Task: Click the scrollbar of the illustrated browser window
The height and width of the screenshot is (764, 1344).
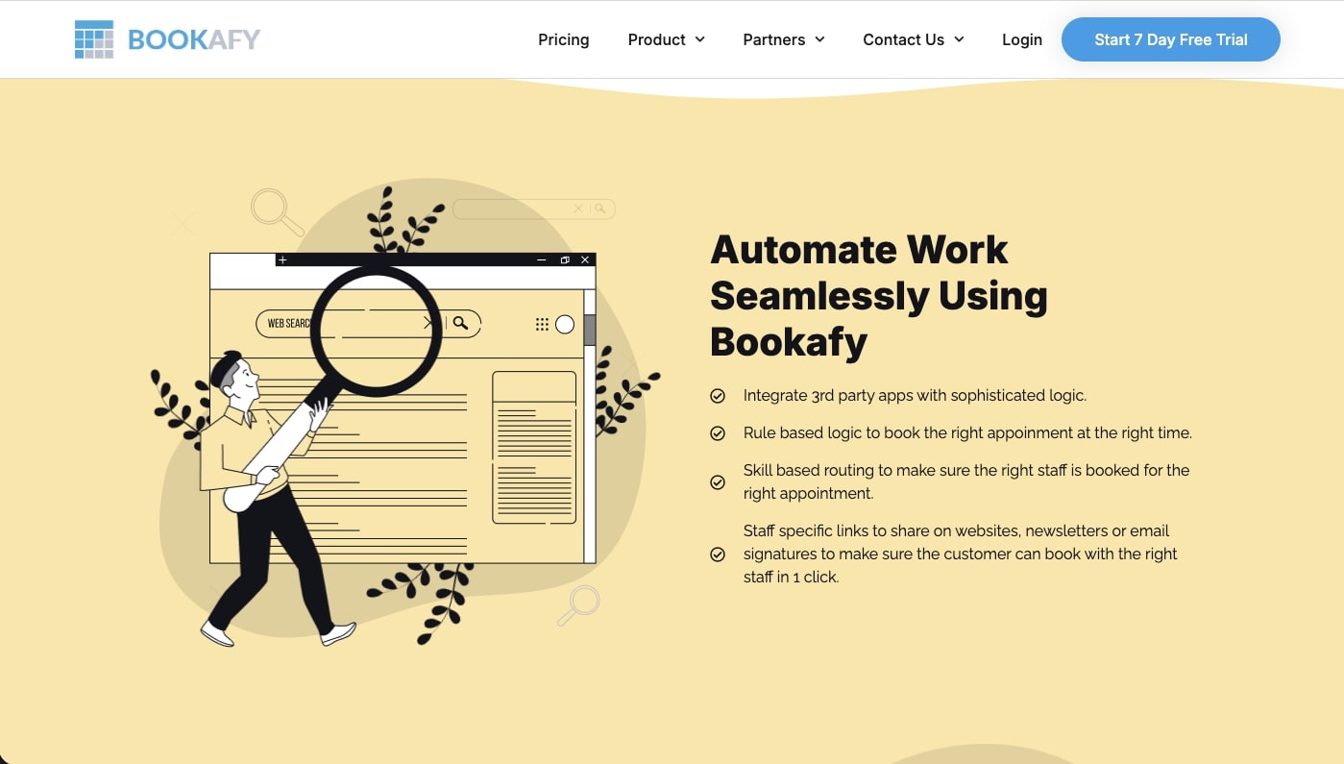Action: (x=592, y=328)
